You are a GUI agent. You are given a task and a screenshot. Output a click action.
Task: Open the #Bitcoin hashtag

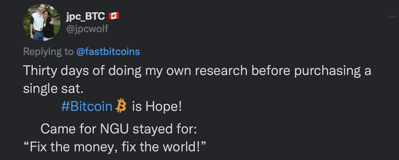coord(87,106)
